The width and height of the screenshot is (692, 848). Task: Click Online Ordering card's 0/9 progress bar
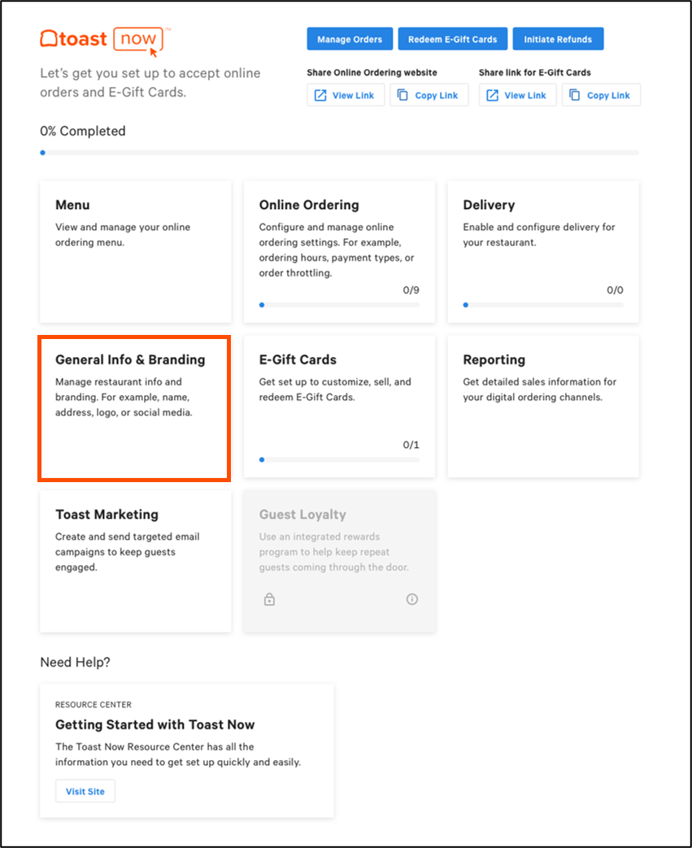pyautogui.click(x=339, y=305)
